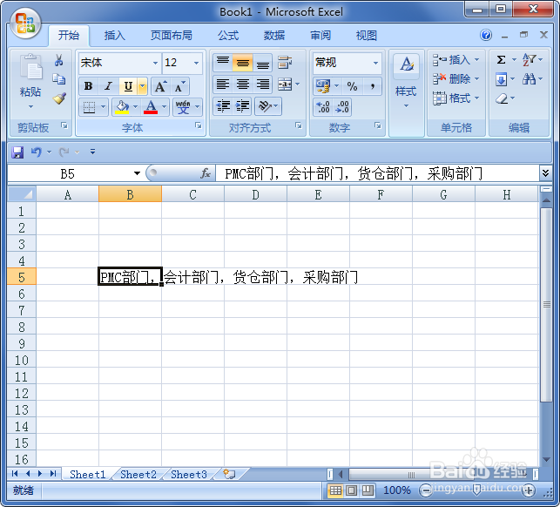Open the phonetic guide wén icon
Screen dimensions: 560x507
183,107
